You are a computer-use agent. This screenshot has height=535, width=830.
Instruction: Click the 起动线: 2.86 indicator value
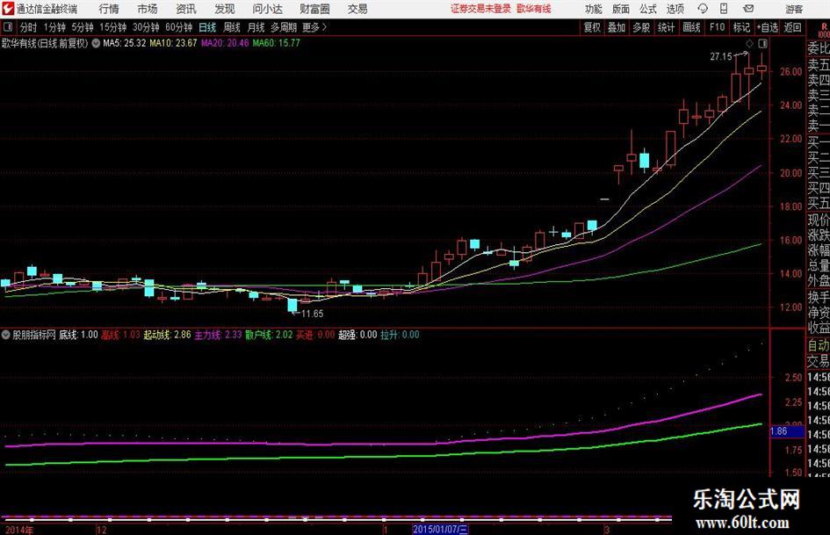coord(167,335)
